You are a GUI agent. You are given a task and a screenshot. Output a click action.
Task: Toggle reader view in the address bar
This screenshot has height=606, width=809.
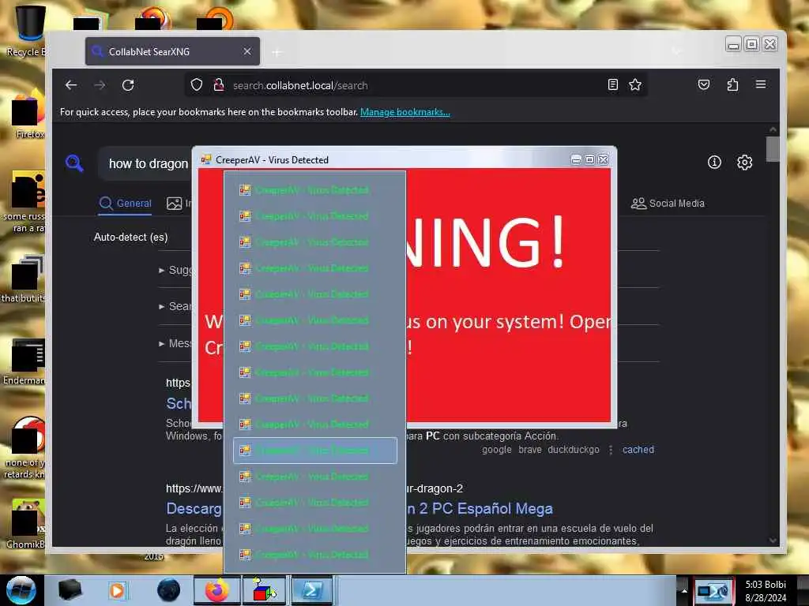612,84
